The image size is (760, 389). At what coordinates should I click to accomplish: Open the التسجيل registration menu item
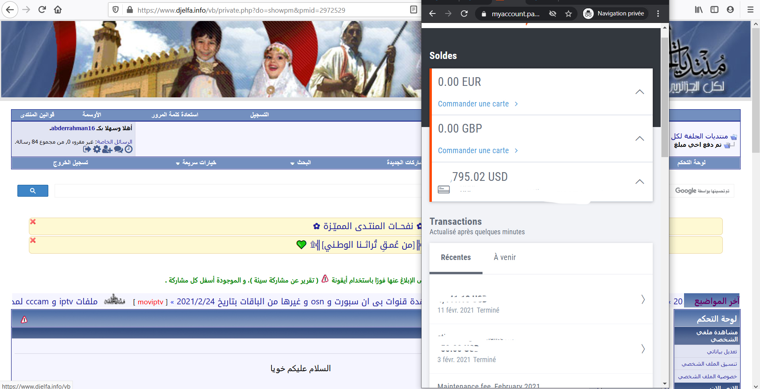(259, 115)
